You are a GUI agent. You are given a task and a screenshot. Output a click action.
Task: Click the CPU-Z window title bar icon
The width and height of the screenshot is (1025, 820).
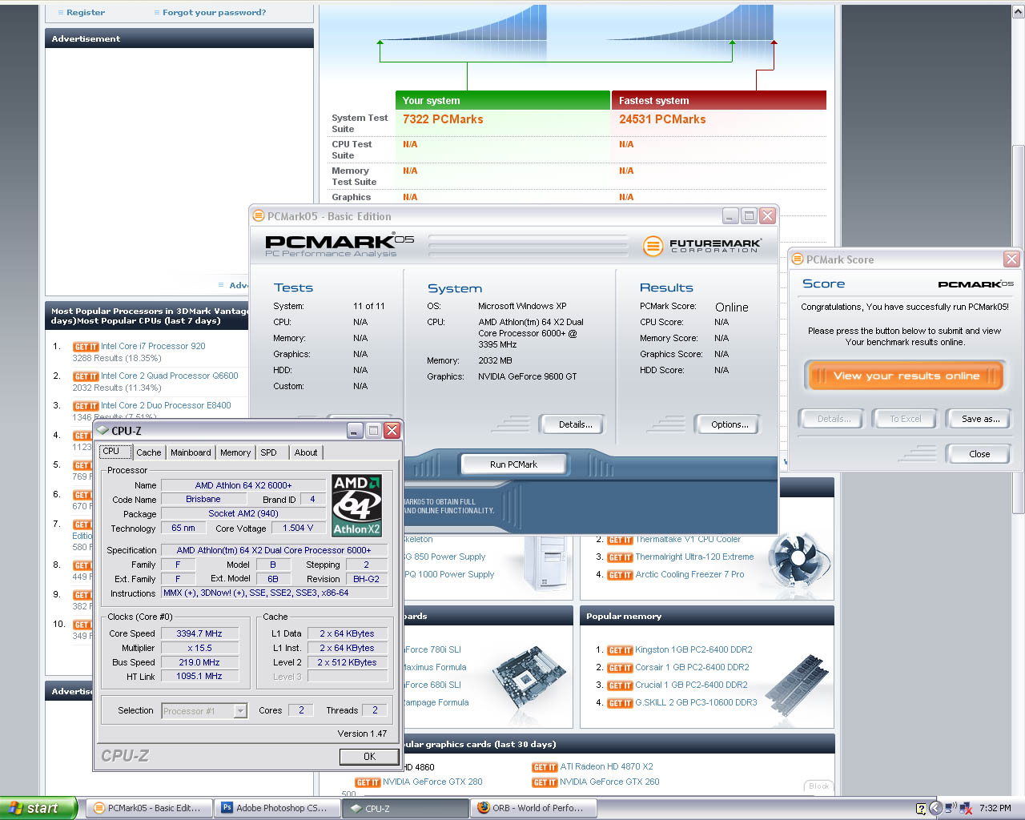[102, 431]
